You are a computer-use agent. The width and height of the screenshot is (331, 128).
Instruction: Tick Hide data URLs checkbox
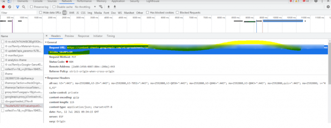[41, 13]
